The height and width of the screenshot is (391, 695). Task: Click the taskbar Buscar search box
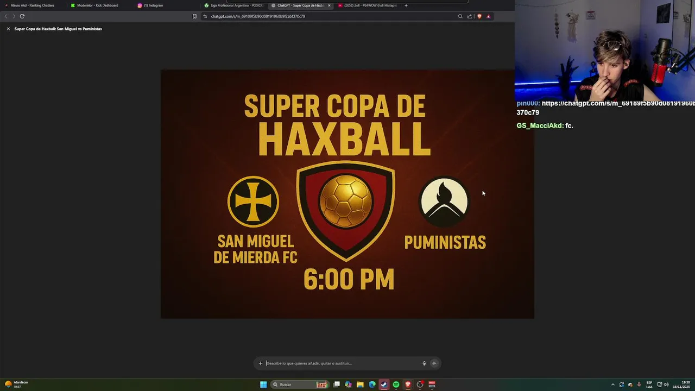point(300,384)
